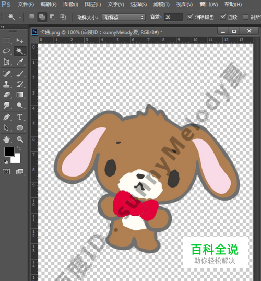This screenshot has height=281, width=261.
Task: Select the Path Selection tool
Action: pyautogui.click(x=7, y=128)
